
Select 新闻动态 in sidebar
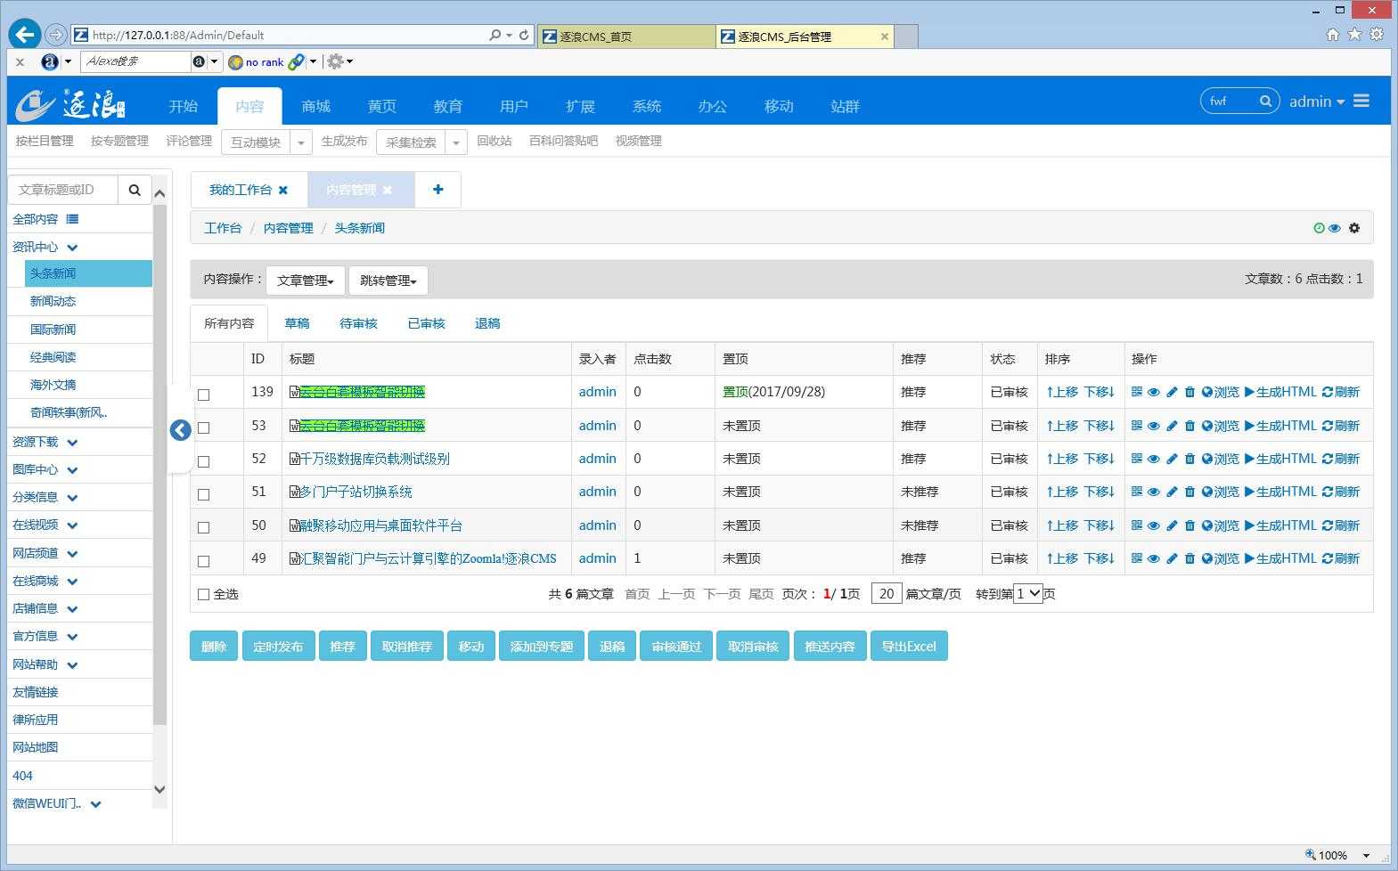pyautogui.click(x=53, y=301)
